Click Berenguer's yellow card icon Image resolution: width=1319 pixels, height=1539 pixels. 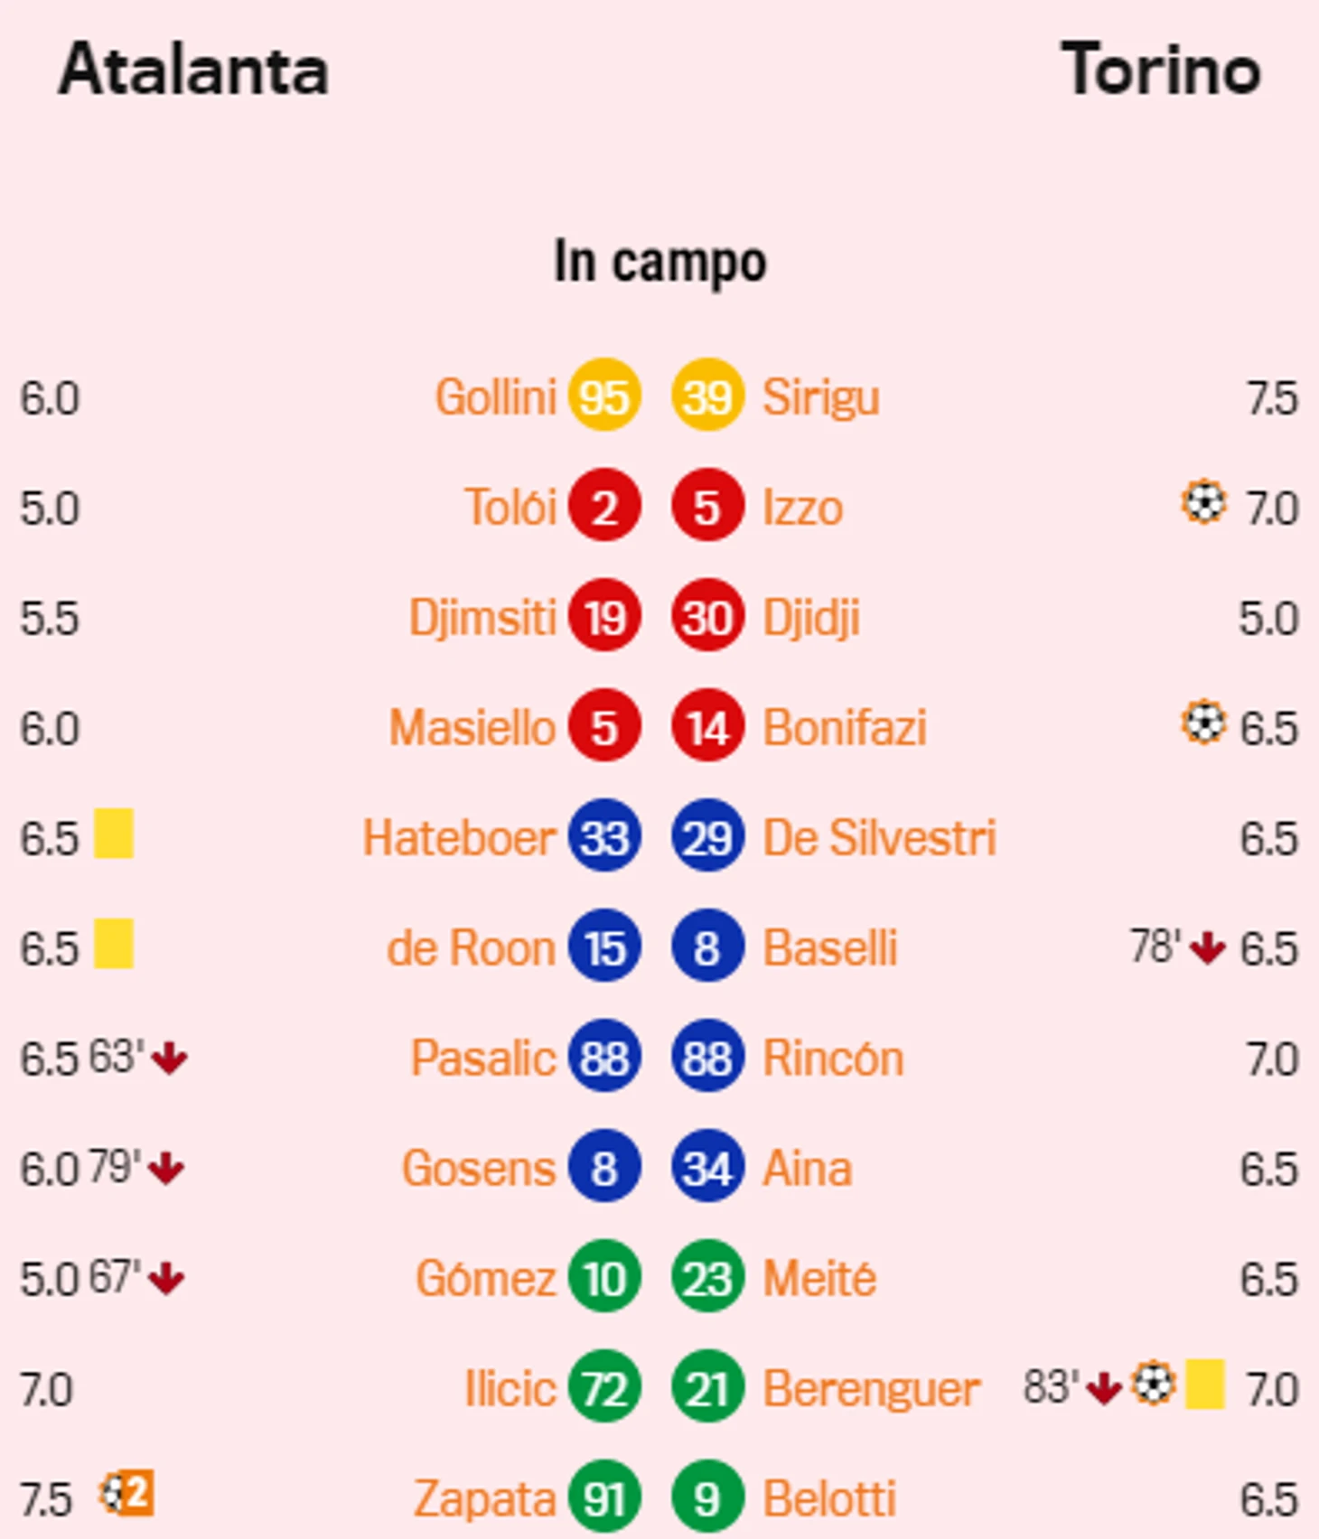tap(1205, 1384)
